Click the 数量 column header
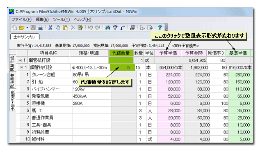Screen dimensions: 260x150 [x=139, y=53]
